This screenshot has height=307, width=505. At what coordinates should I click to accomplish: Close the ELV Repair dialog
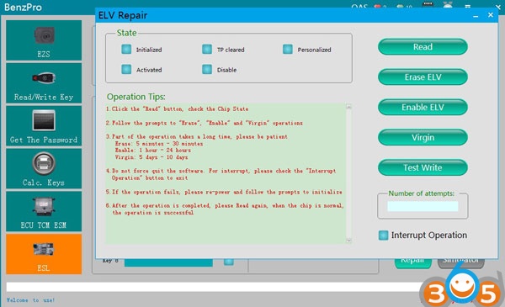[491, 15]
